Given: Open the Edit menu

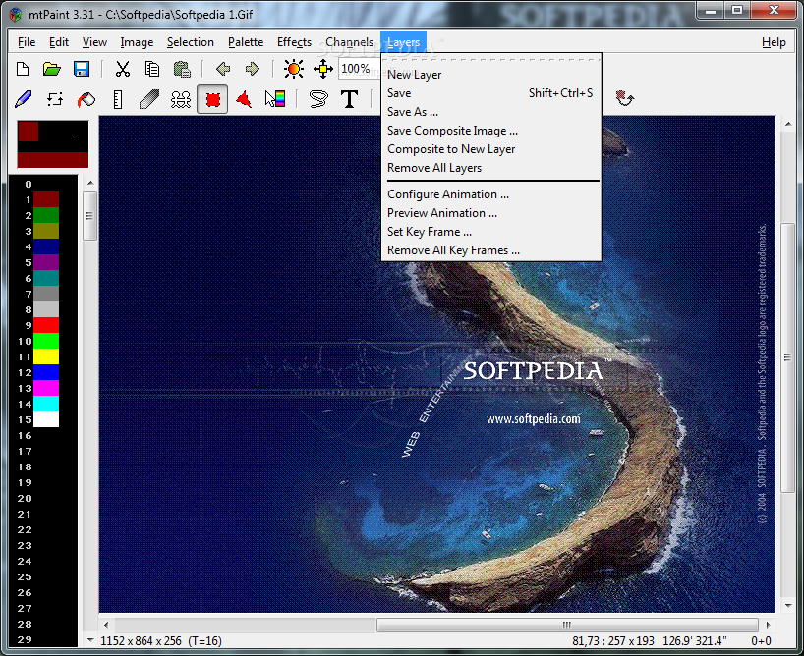Looking at the screenshot, I should 59,42.
